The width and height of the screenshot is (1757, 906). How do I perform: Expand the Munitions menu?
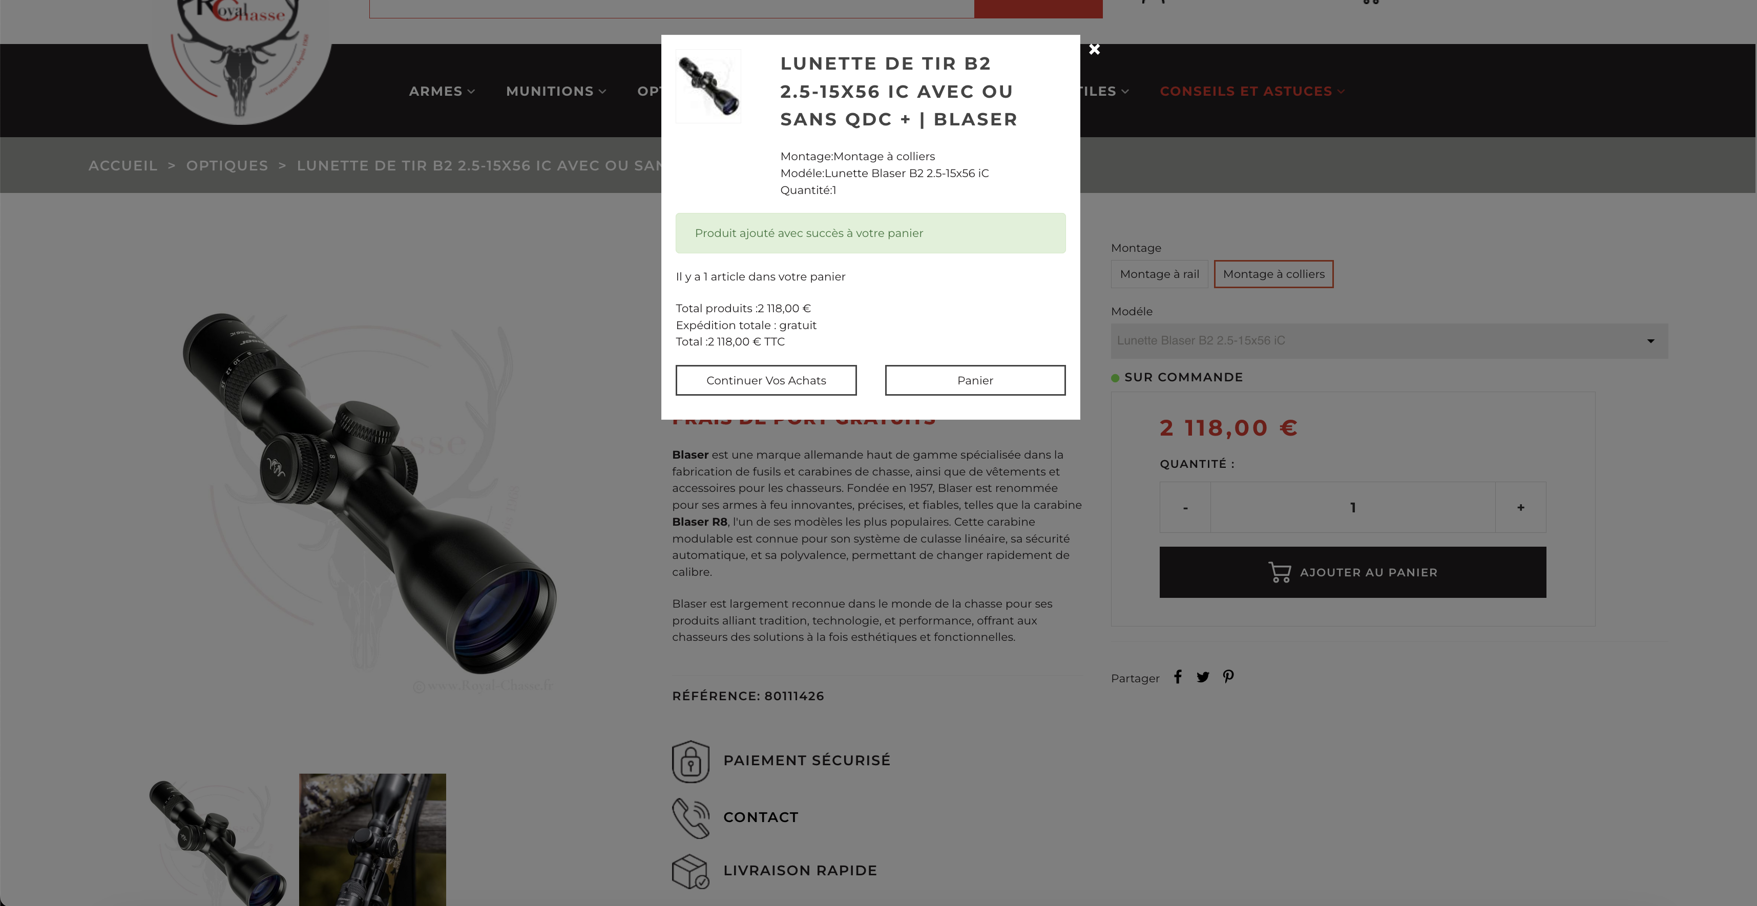click(556, 91)
